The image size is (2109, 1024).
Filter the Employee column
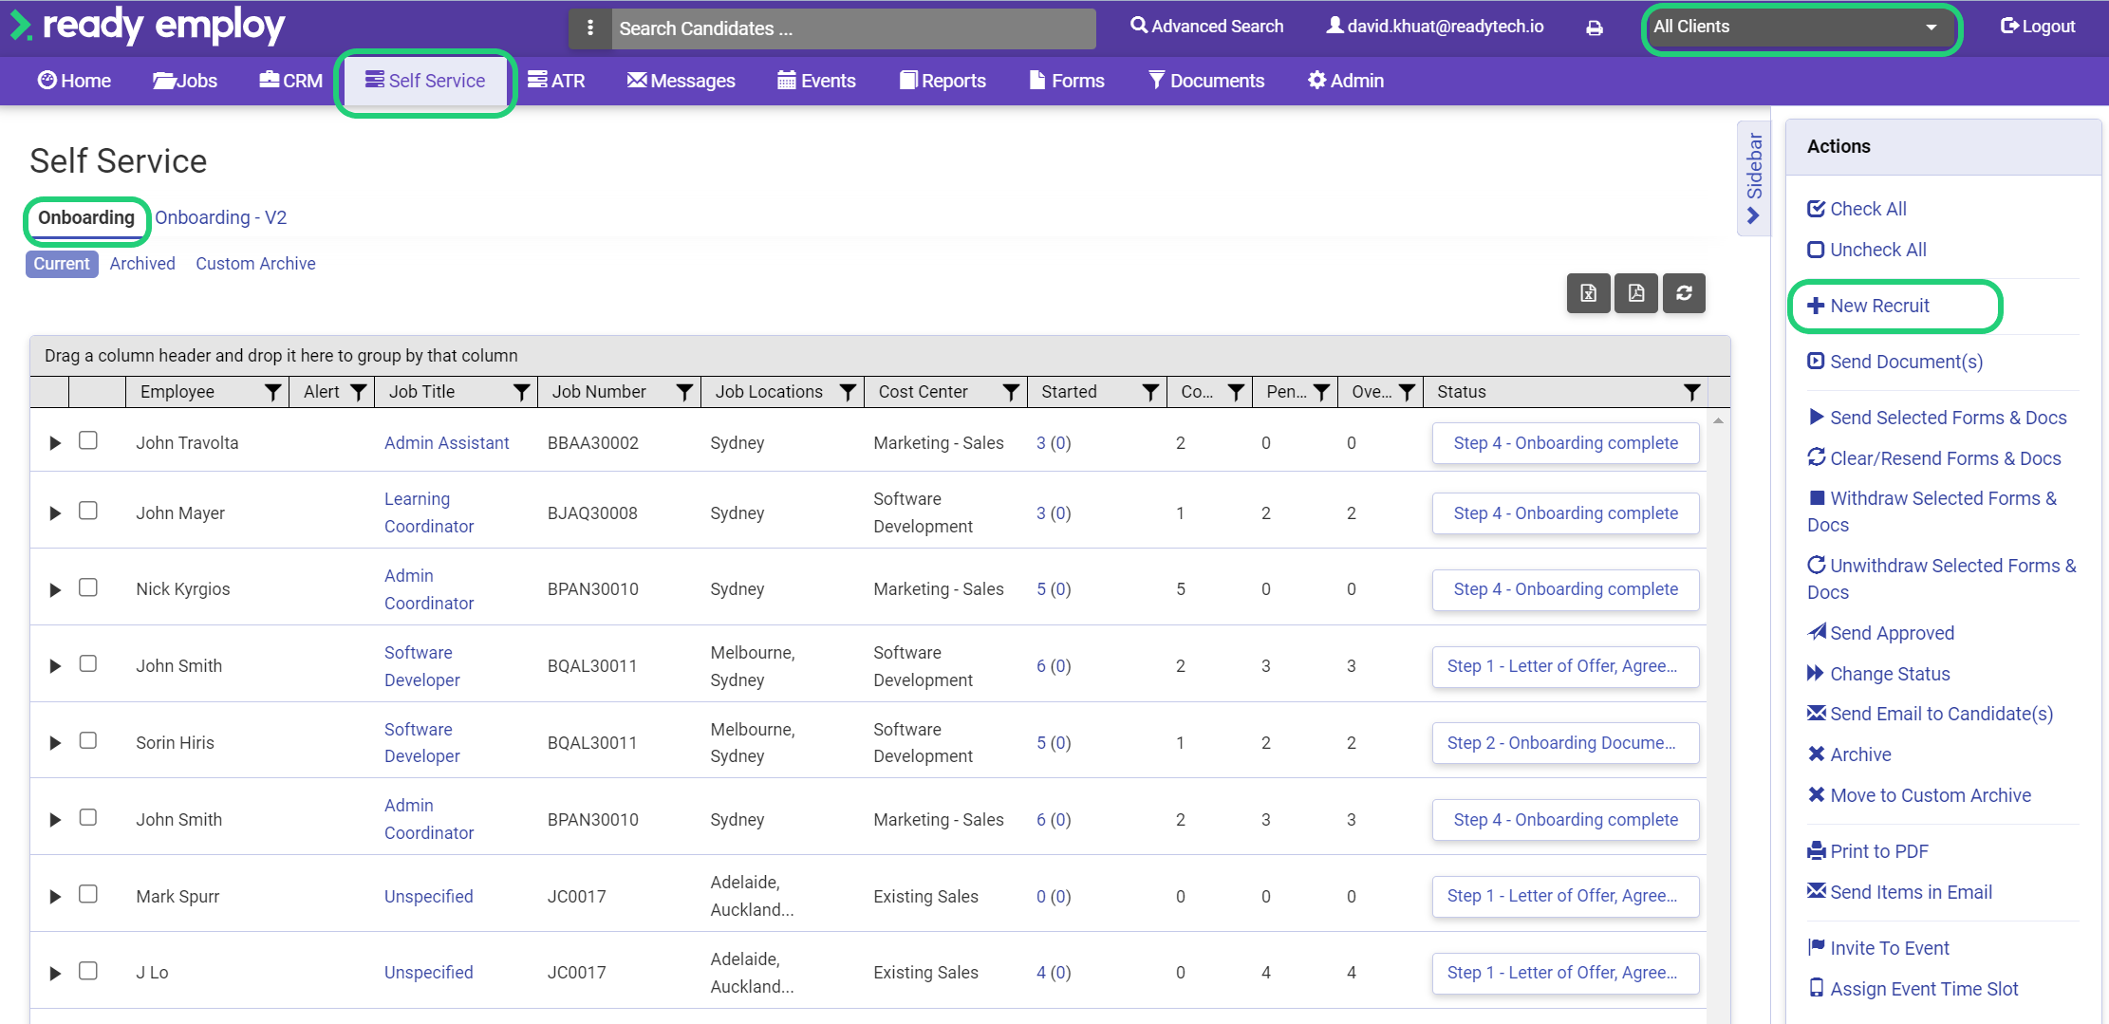click(x=273, y=392)
